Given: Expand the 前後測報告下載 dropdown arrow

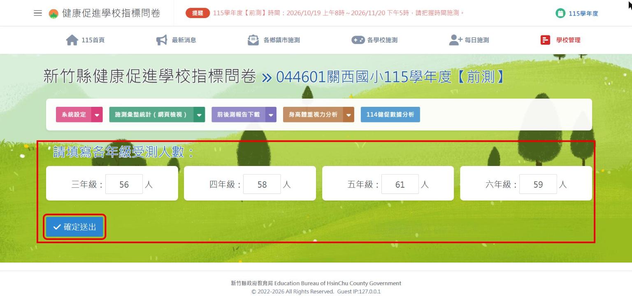Looking at the screenshot, I should 271,115.
